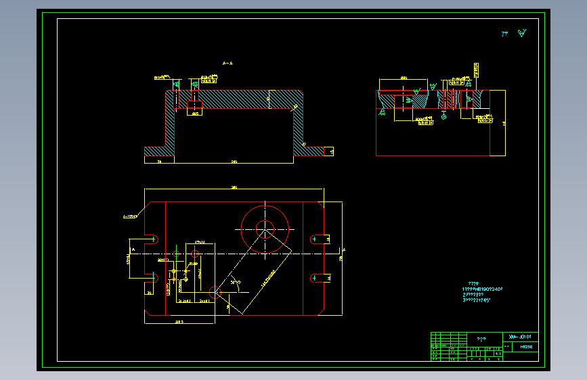The width and height of the screenshot is (587, 380).
Task: Click the center of the large circle in plan view
Action: [265, 230]
